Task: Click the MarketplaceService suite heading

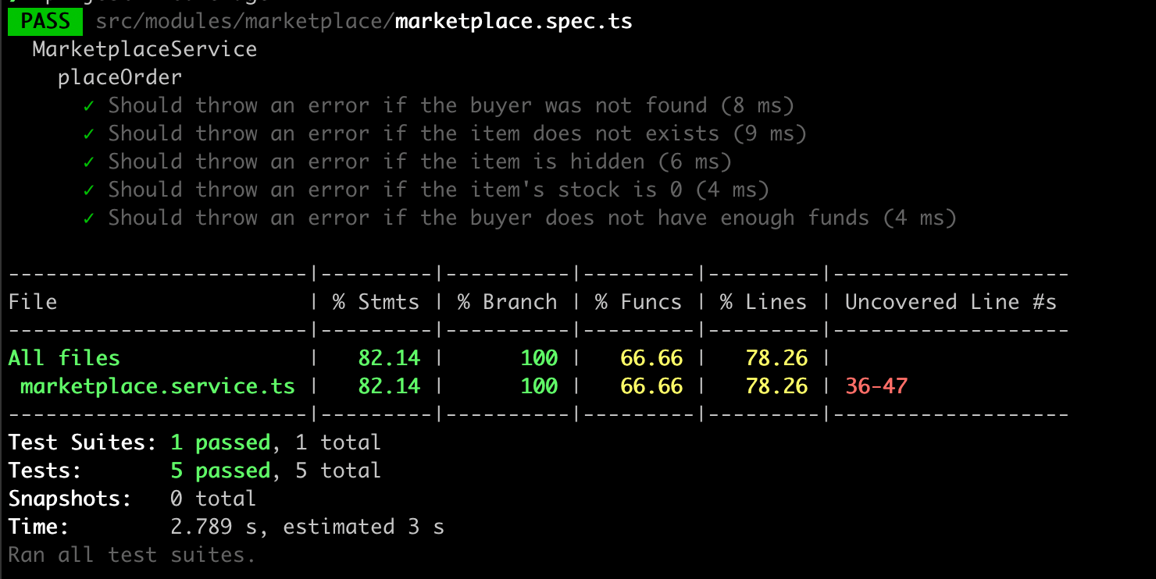Action: [144, 49]
